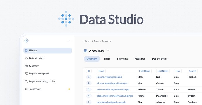Click the Last Name column header
The width and height of the screenshot is (202, 105).
(x=163, y=71)
